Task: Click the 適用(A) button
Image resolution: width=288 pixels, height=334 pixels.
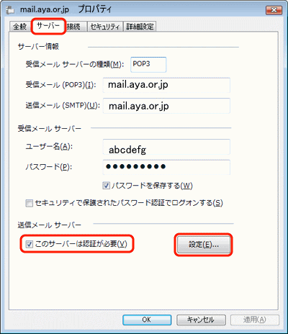Action: click(255, 320)
